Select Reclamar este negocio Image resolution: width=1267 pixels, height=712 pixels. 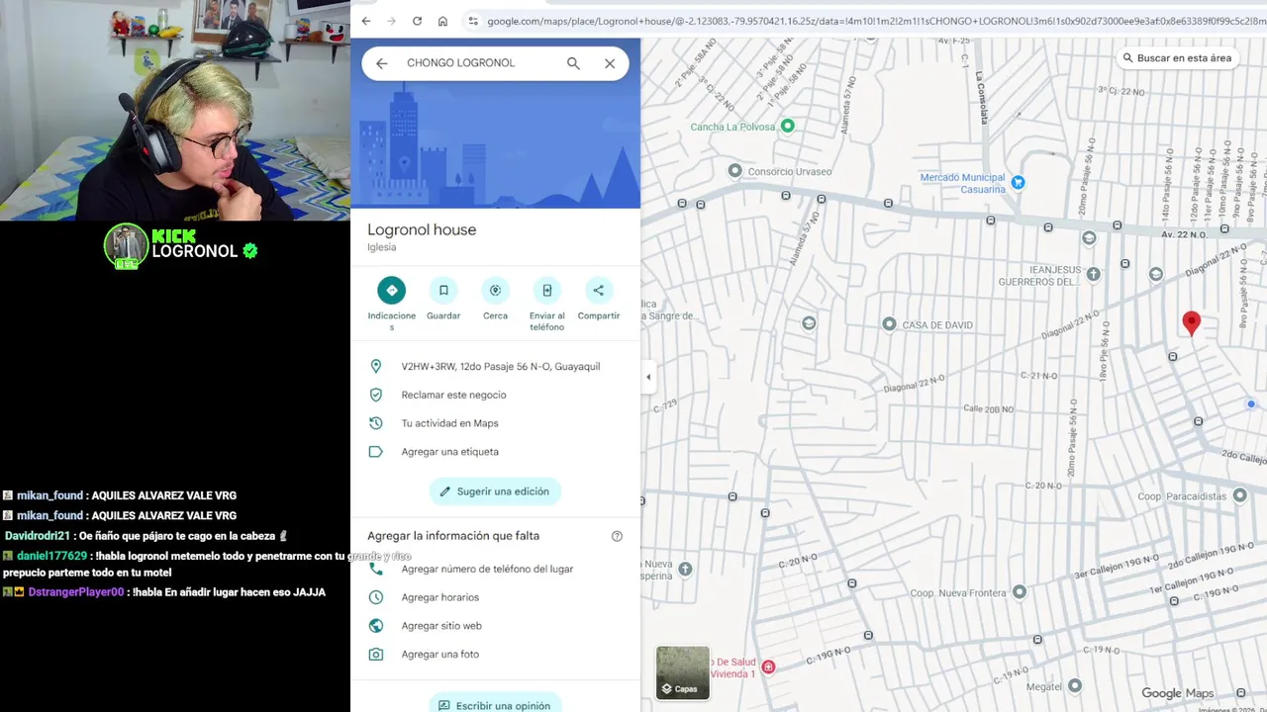453,395
